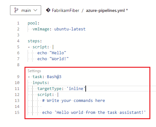The height and width of the screenshot is (127, 156).
Task: Select the echo "World!" line
Action: [x=53, y=59]
